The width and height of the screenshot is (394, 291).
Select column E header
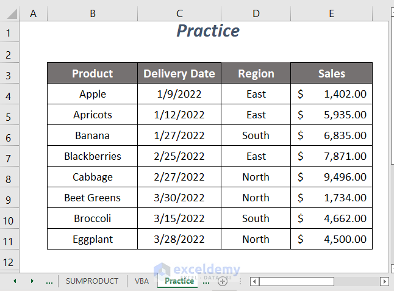click(x=331, y=13)
